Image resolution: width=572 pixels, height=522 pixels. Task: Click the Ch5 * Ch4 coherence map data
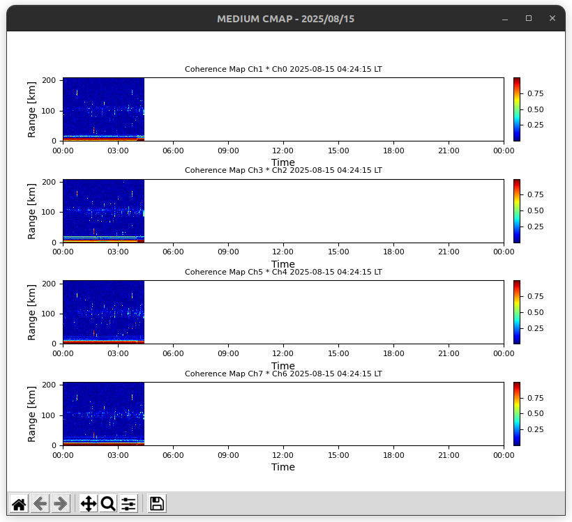click(x=104, y=312)
